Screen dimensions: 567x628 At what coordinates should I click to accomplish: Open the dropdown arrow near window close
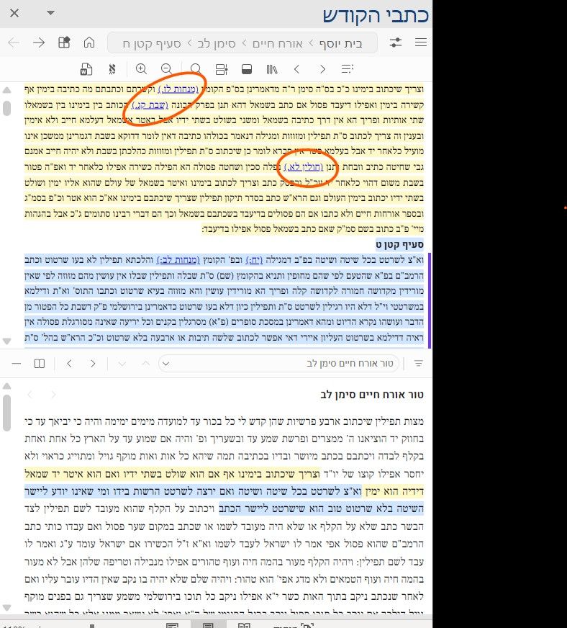click(x=50, y=13)
